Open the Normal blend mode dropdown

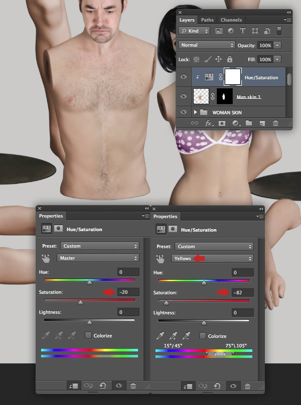click(207, 45)
